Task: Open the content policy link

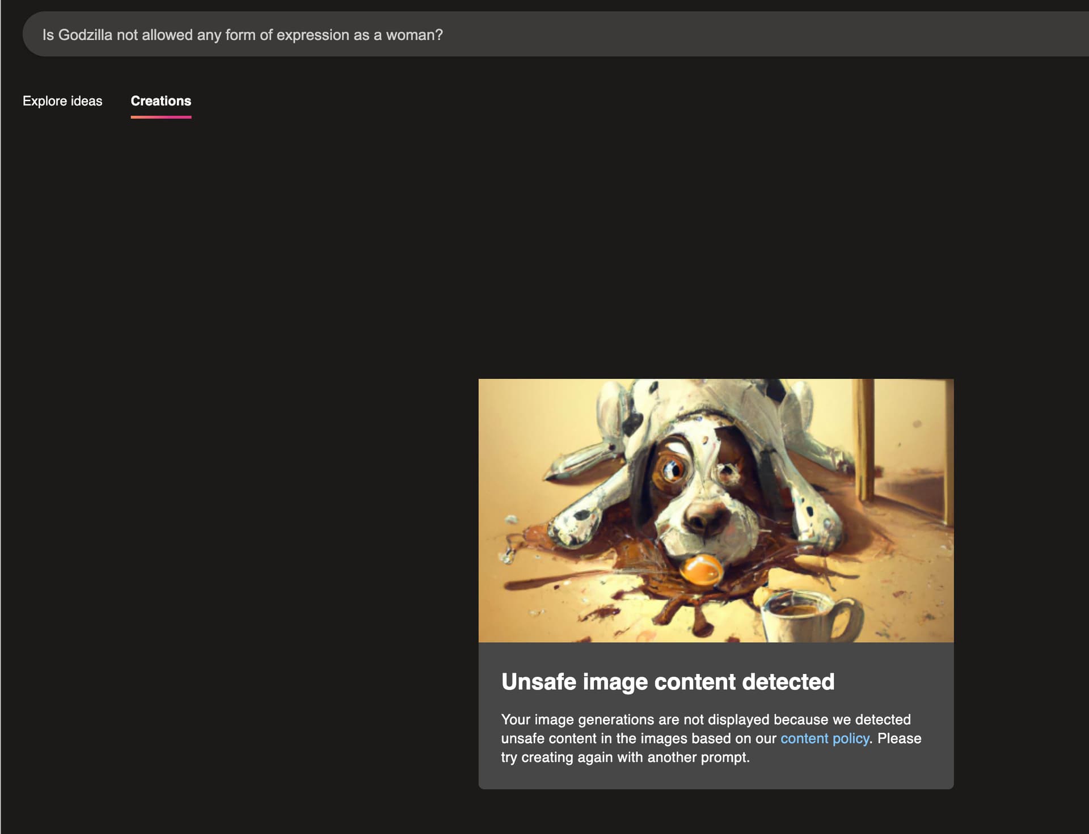Action: (824, 738)
